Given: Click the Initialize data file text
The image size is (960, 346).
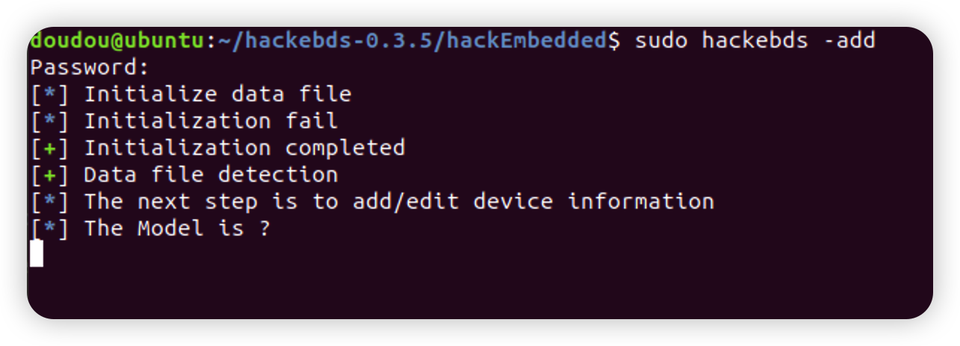Looking at the screenshot, I should 217,94.
